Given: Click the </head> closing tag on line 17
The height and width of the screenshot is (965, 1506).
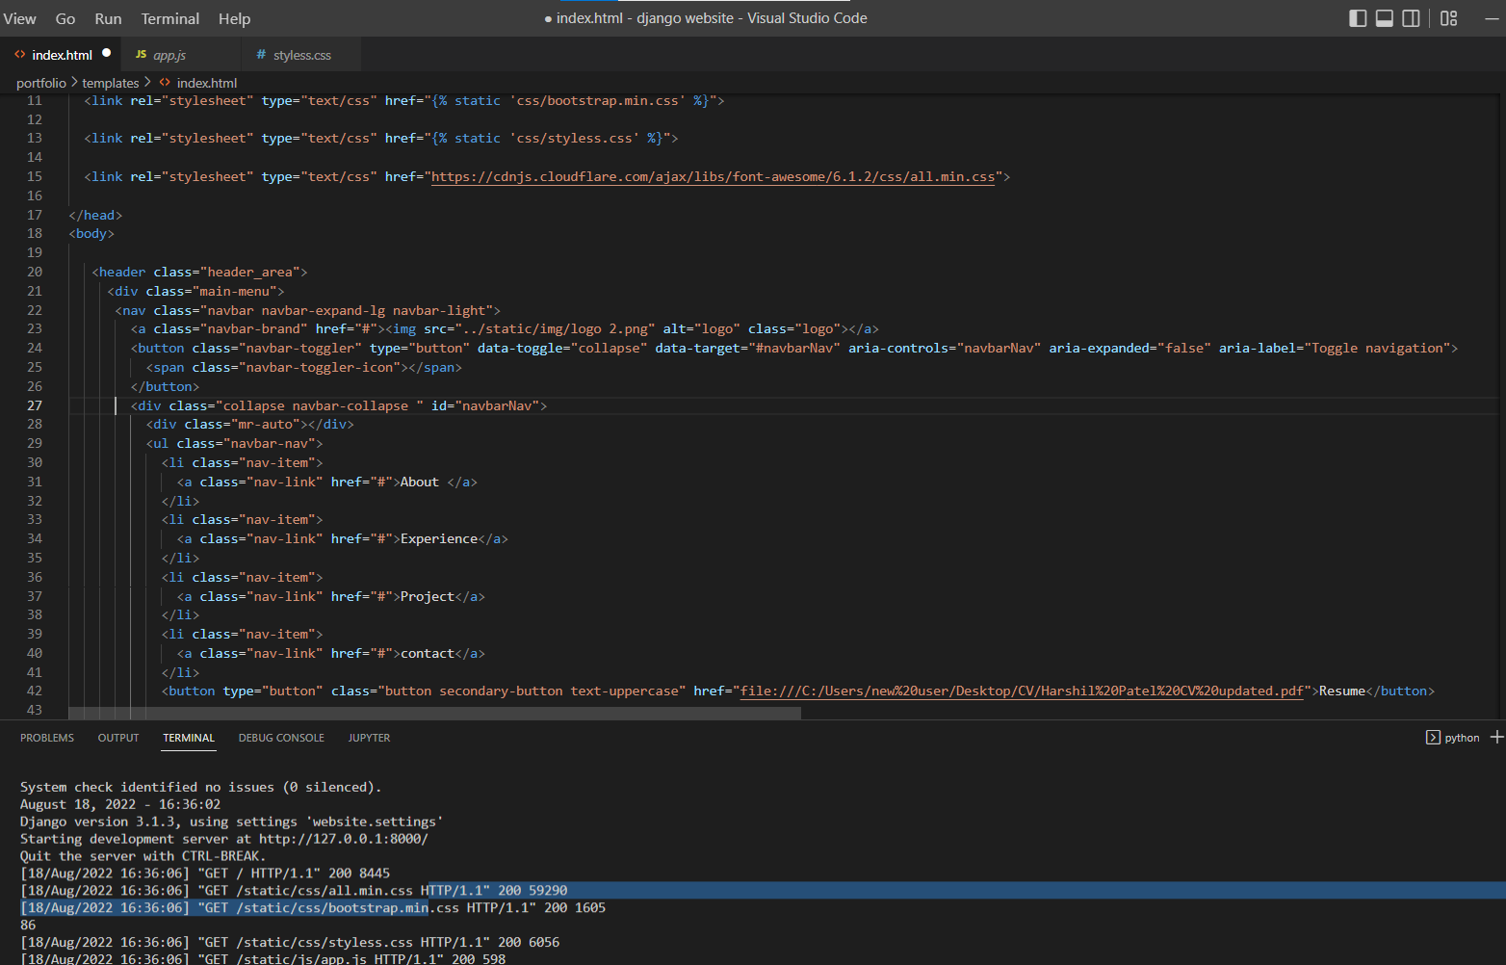Looking at the screenshot, I should pyautogui.click(x=95, y=215).
